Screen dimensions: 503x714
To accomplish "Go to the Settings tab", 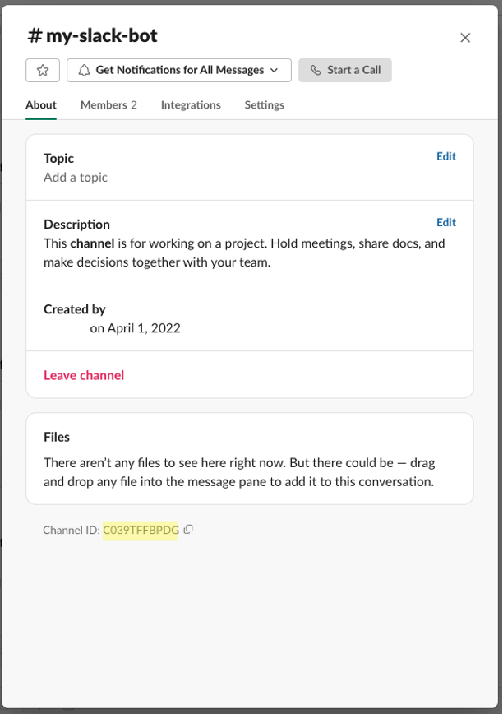I will [x=264, y=105].
